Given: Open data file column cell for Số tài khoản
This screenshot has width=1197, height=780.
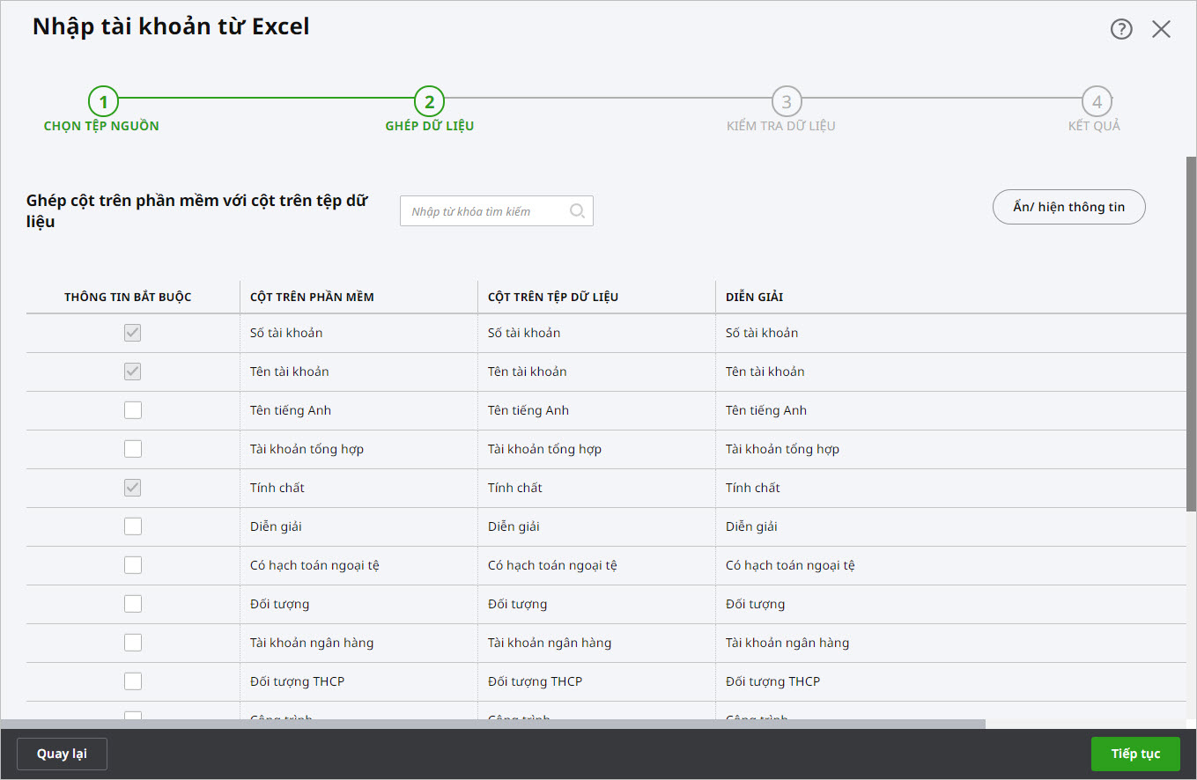Looking at the screenshot, I should [595, 333].
